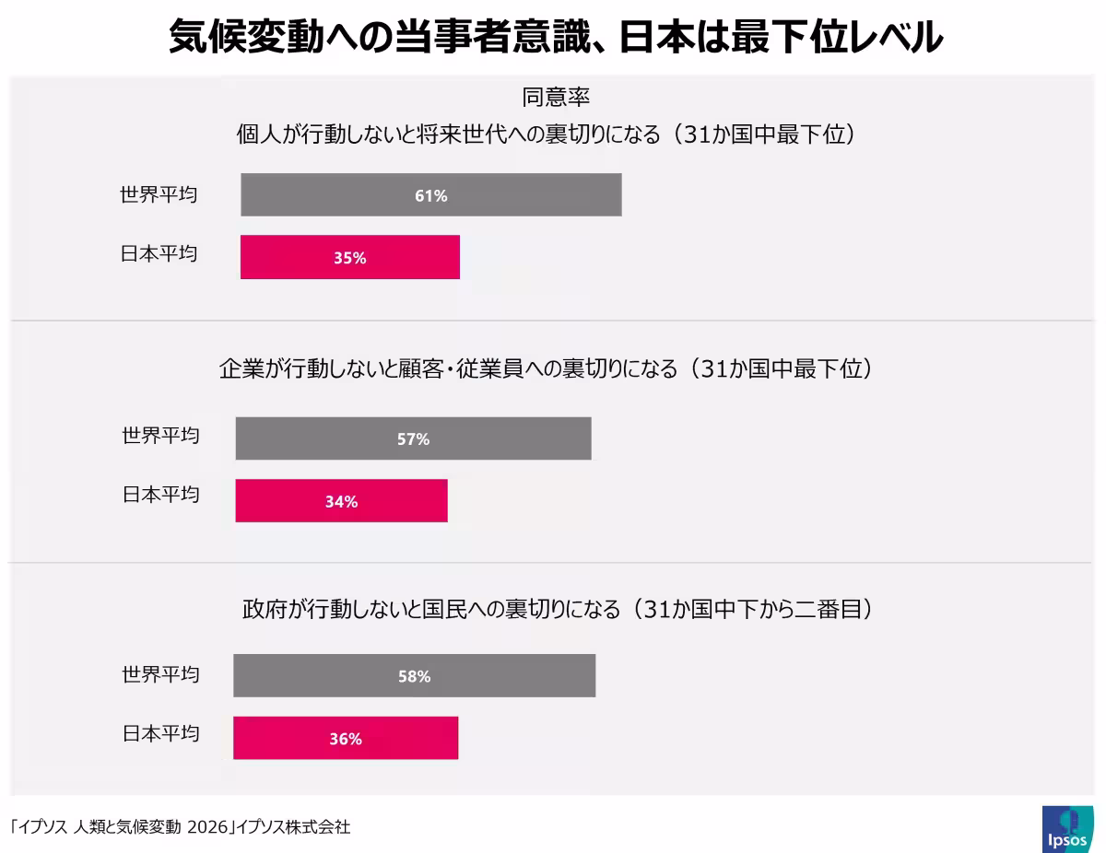Select the pink 36% bar
Screen dimensions: 1106x853
[345, 738]
